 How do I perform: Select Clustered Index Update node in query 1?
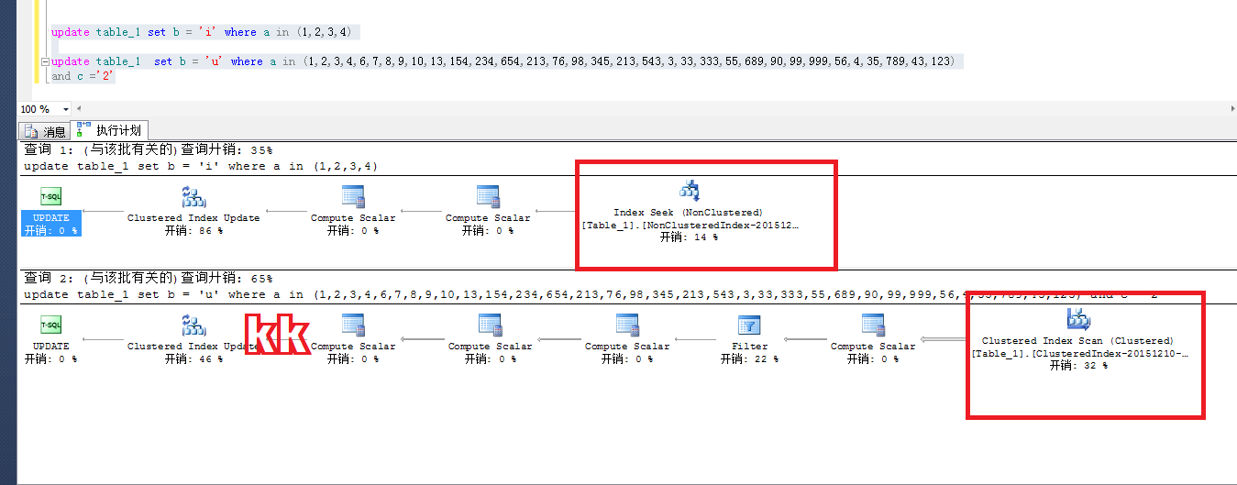[193, 210]
